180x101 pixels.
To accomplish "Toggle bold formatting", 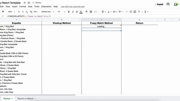I will pyautogui.click(x=69, y=12).
